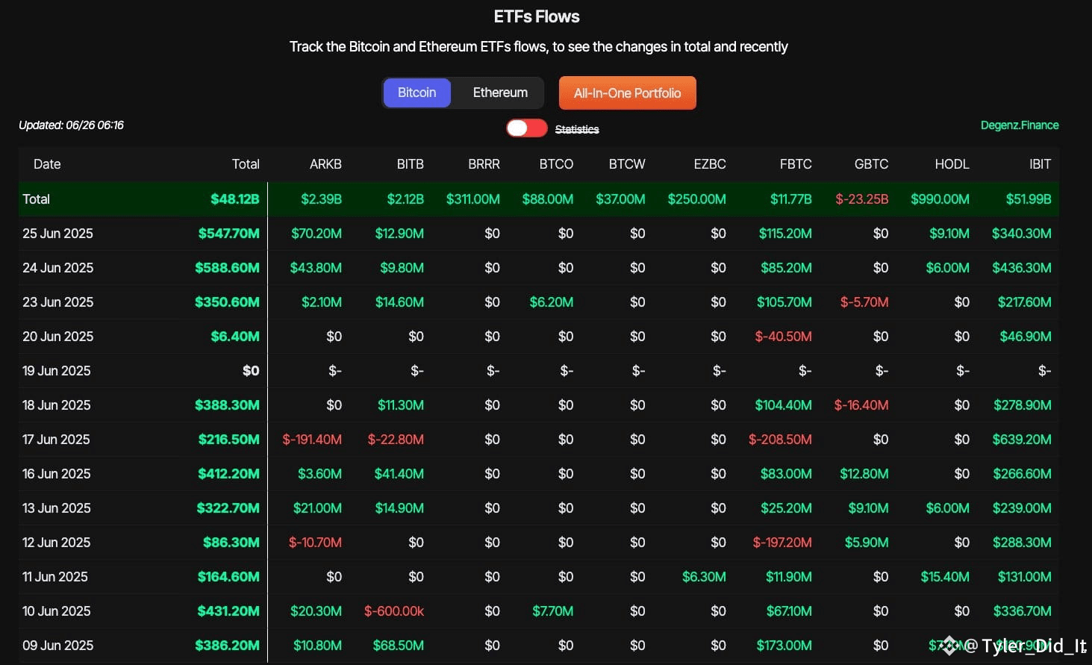Click the Date column header

click(47, 164)
